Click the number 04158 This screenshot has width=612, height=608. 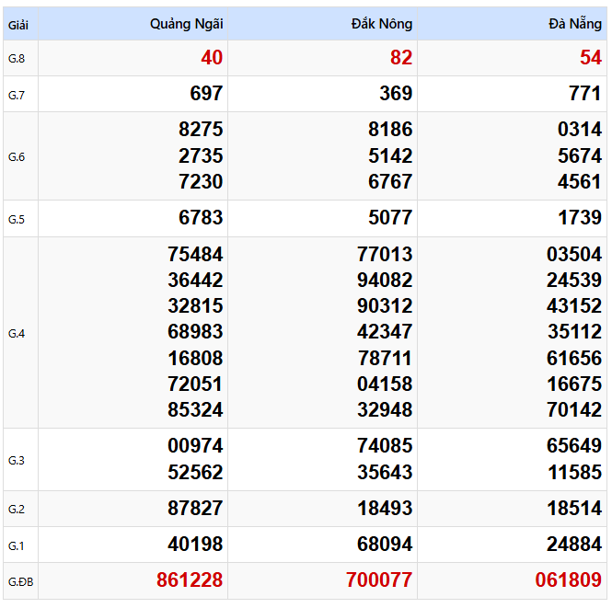click(385, 384)
